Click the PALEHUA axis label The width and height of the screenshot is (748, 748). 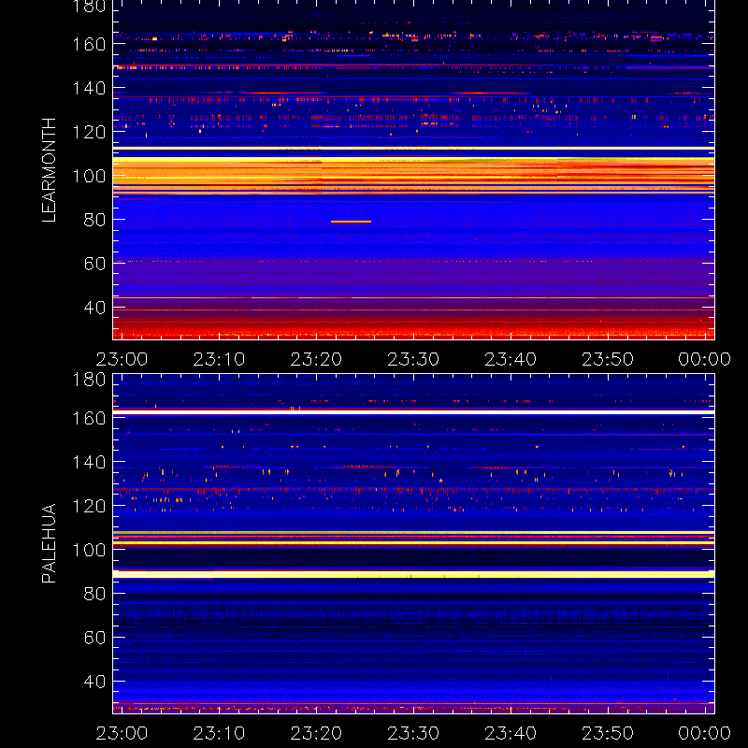pyautogui.click(x=50, y=543)
